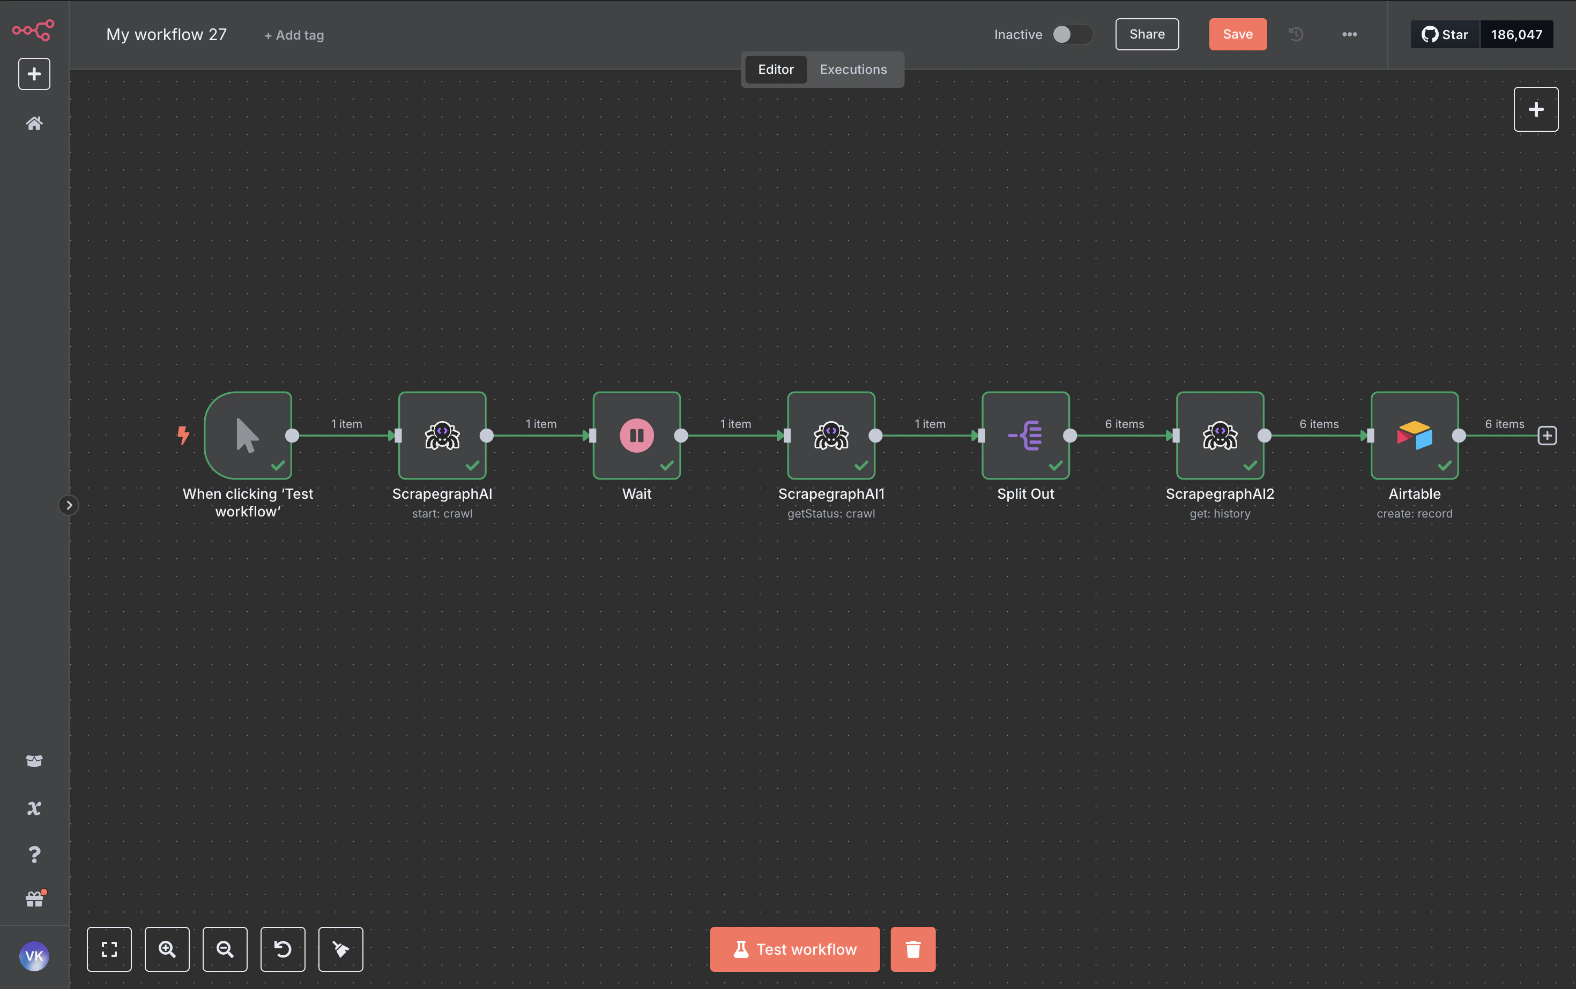
Task: Open the Templates box icon in sidebar
Action: pyautogui.click(x=34, y=761)
